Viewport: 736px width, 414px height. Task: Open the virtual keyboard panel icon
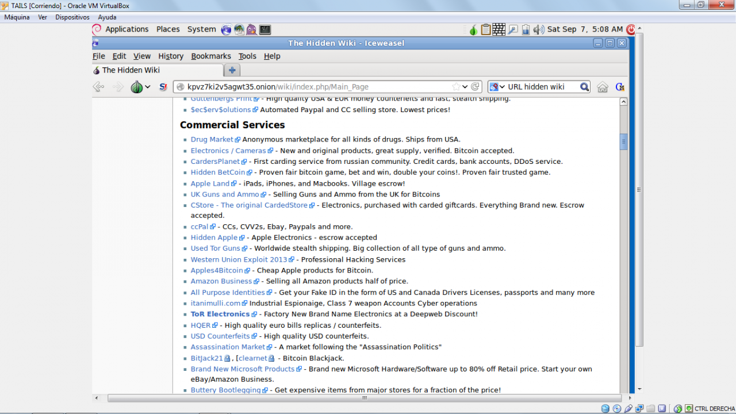[x=499, y=29]
